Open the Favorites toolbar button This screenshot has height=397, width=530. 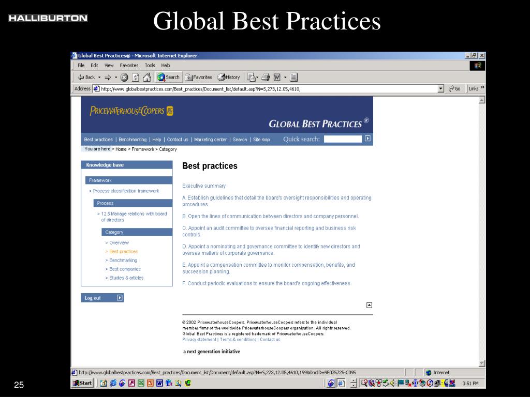(x=198, y=78)
